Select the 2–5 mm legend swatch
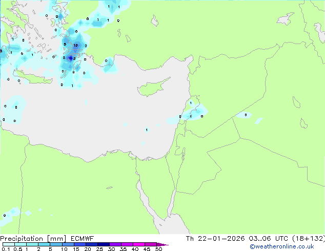 [x=44, y=244]
